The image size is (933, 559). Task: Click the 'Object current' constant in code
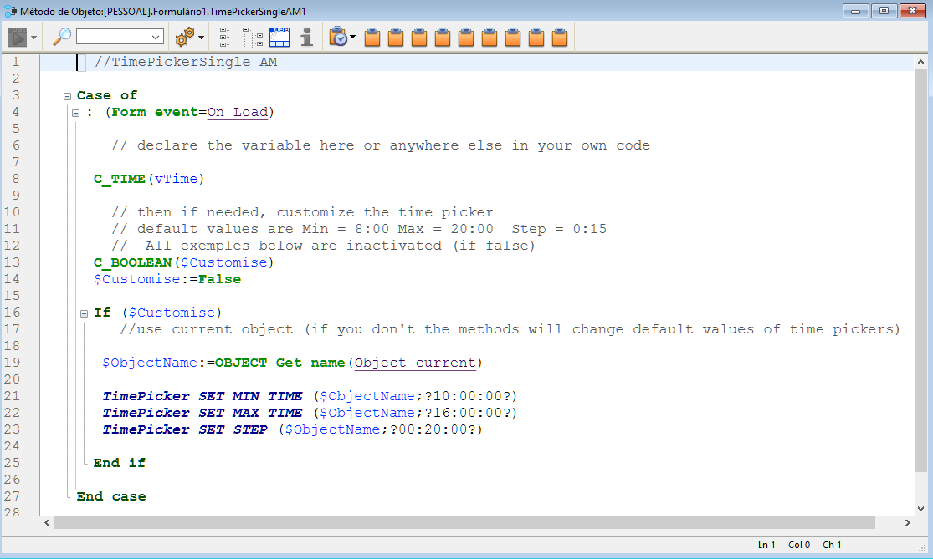coord(416,363)
